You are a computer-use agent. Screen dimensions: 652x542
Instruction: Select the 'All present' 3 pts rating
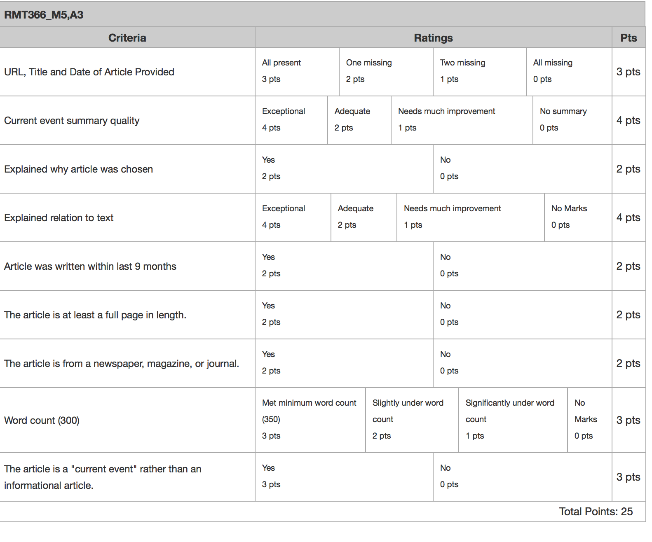[297, 72]
